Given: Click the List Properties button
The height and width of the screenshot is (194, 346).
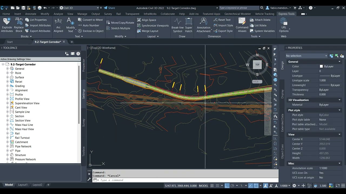Looking at the screenshot, I should coord(36,20).
